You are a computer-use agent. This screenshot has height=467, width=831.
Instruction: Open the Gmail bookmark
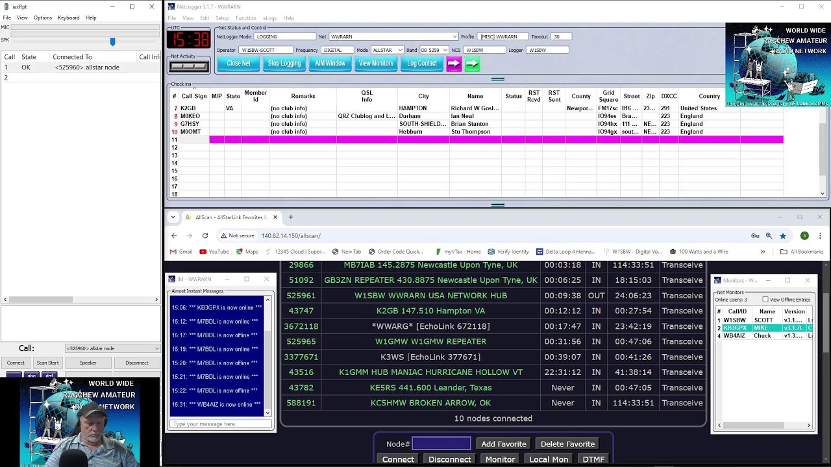click(x=181, y=252)
